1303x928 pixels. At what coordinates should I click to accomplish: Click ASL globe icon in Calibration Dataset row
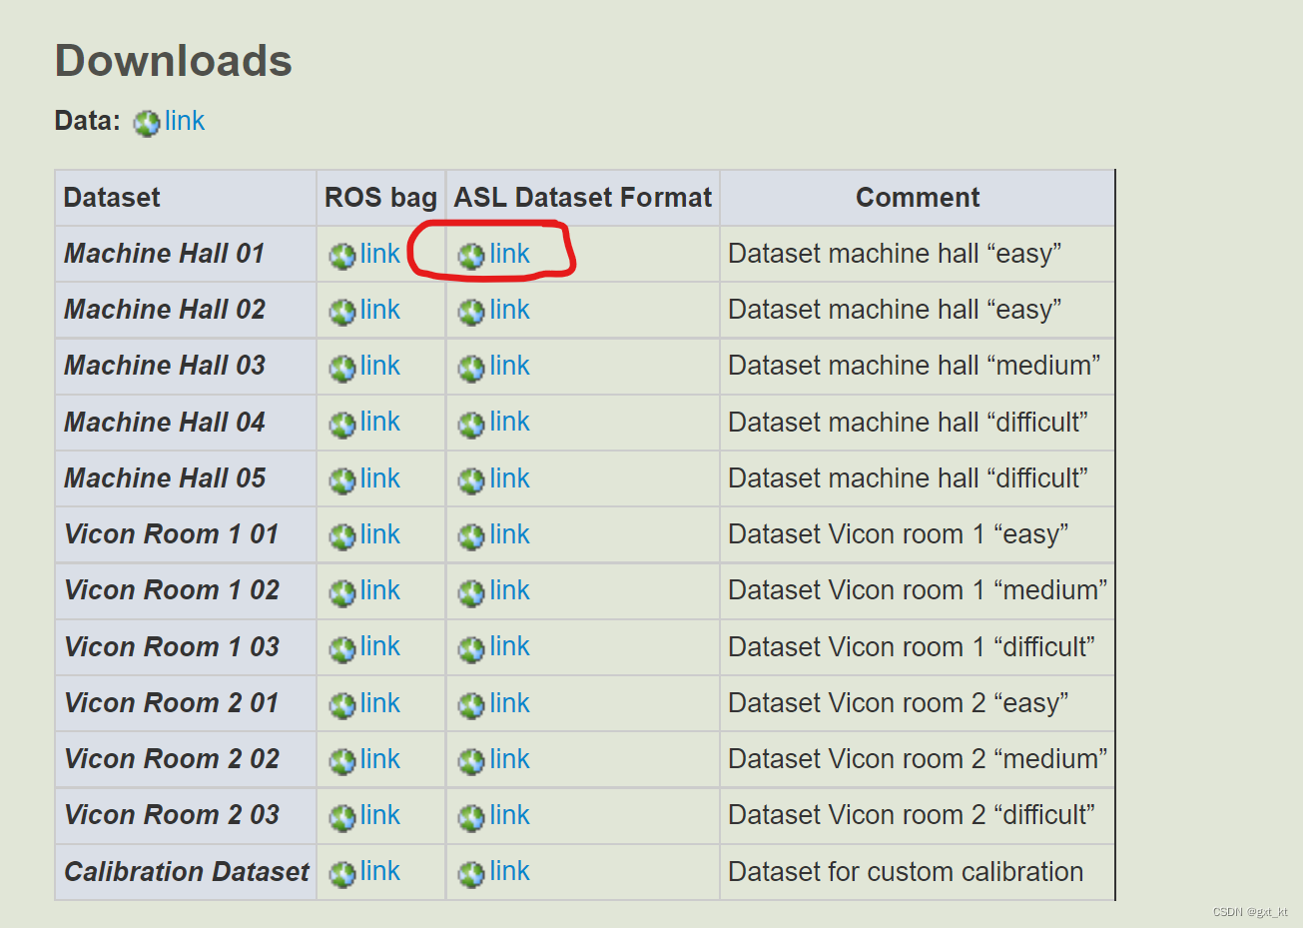[x=471, y=874]
